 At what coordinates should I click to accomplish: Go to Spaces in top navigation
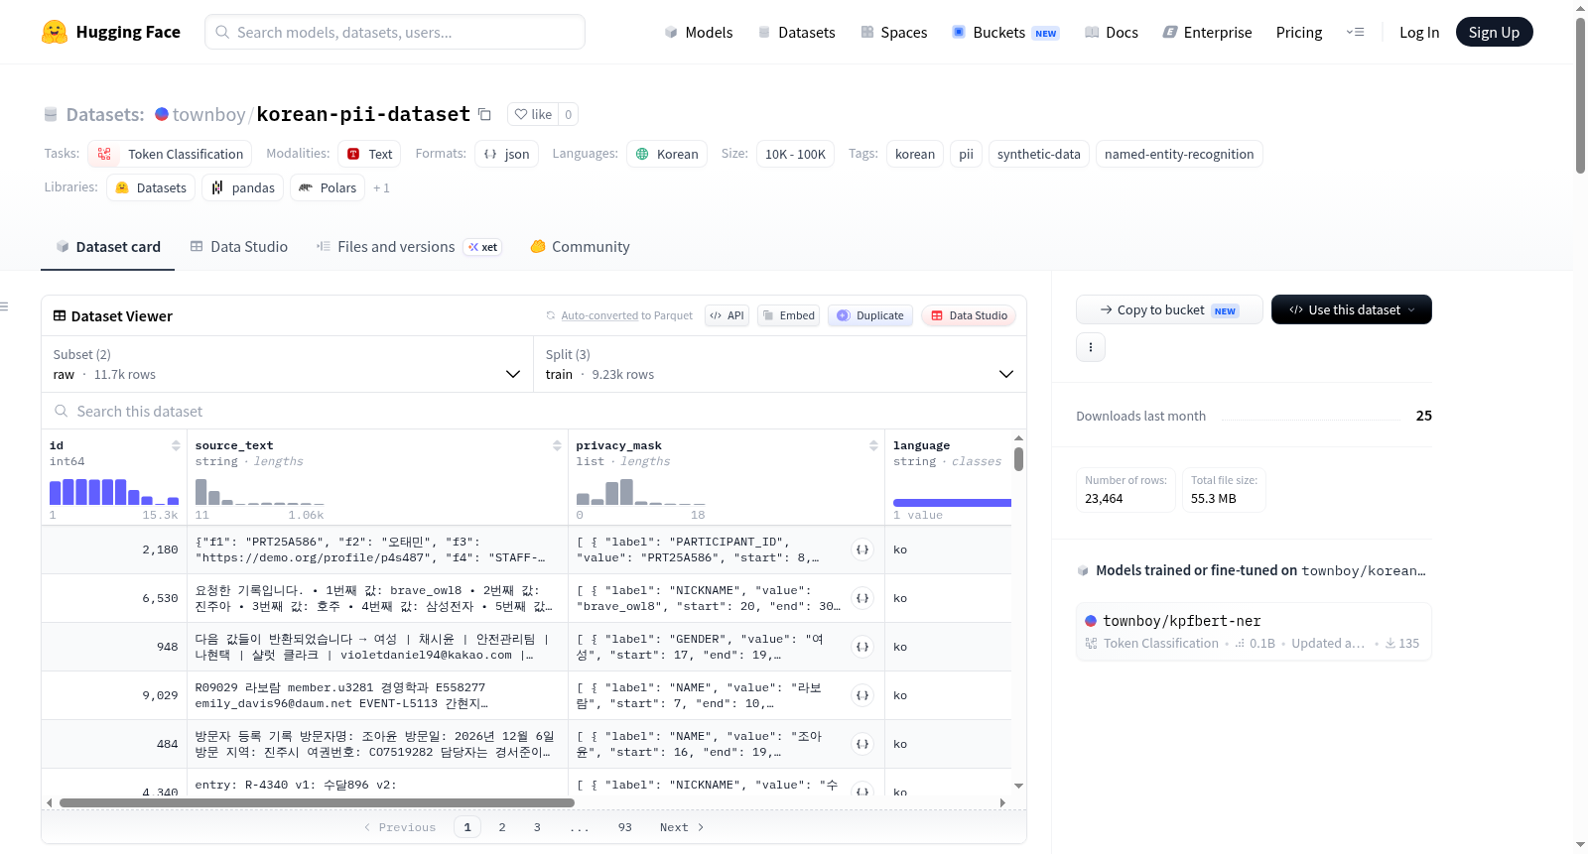click(894, 32)
